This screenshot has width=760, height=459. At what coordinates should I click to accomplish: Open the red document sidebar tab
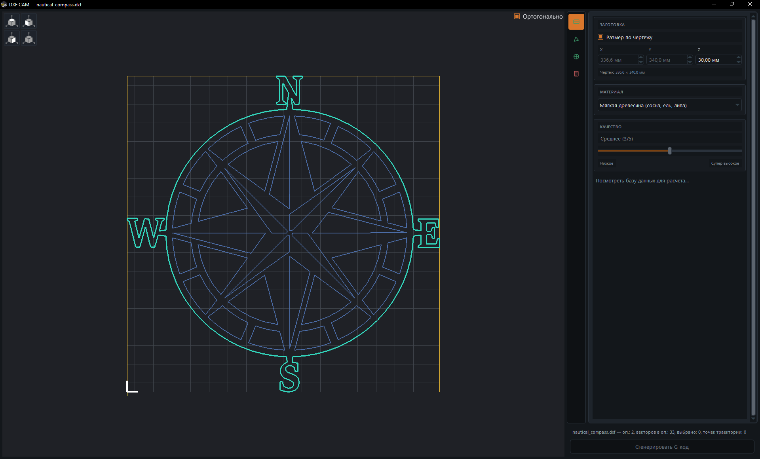click(x=576, y=74)
